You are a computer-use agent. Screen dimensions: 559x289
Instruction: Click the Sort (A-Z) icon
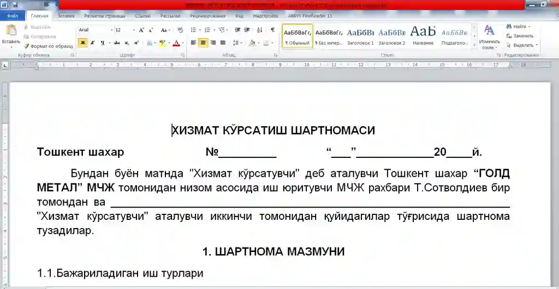[x=259, y=30]
